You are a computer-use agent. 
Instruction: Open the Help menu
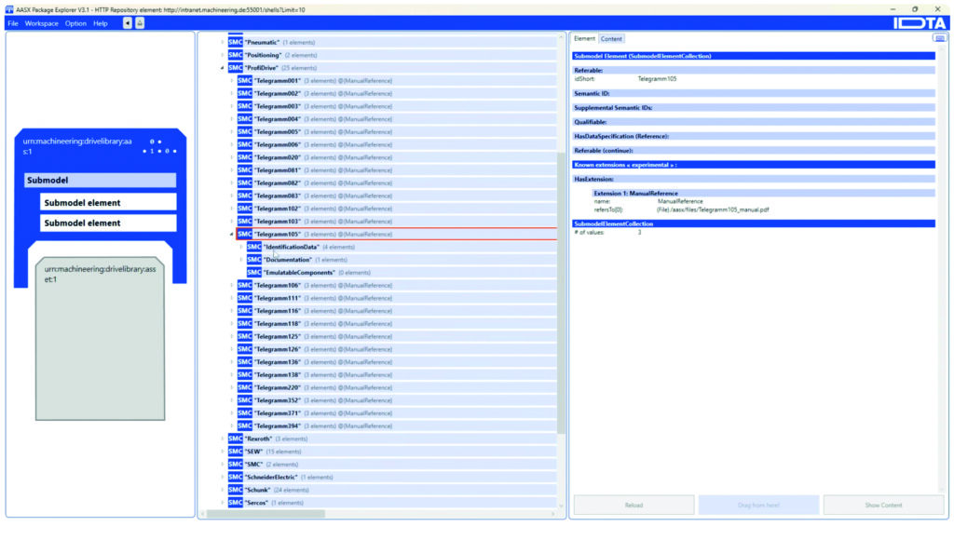tap(101, 23)
